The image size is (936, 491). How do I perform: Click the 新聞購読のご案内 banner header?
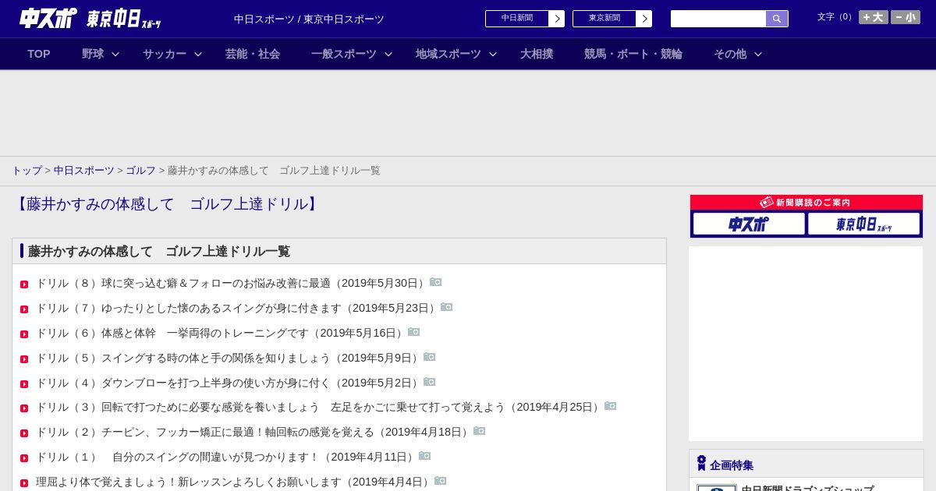point(807,203)
